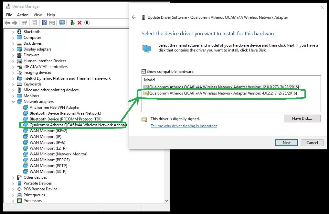Image resolution: width=329 pixels, height=214 pixels.
Task: Expand the Bluetooth tree node
Action: (13, 32)
